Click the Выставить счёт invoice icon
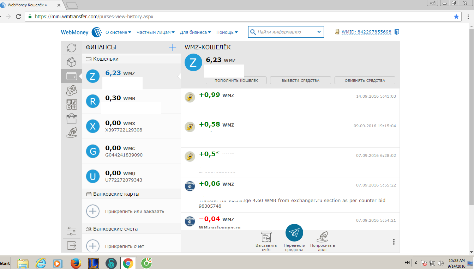474x269 pixels. click(x=266, y=237)
